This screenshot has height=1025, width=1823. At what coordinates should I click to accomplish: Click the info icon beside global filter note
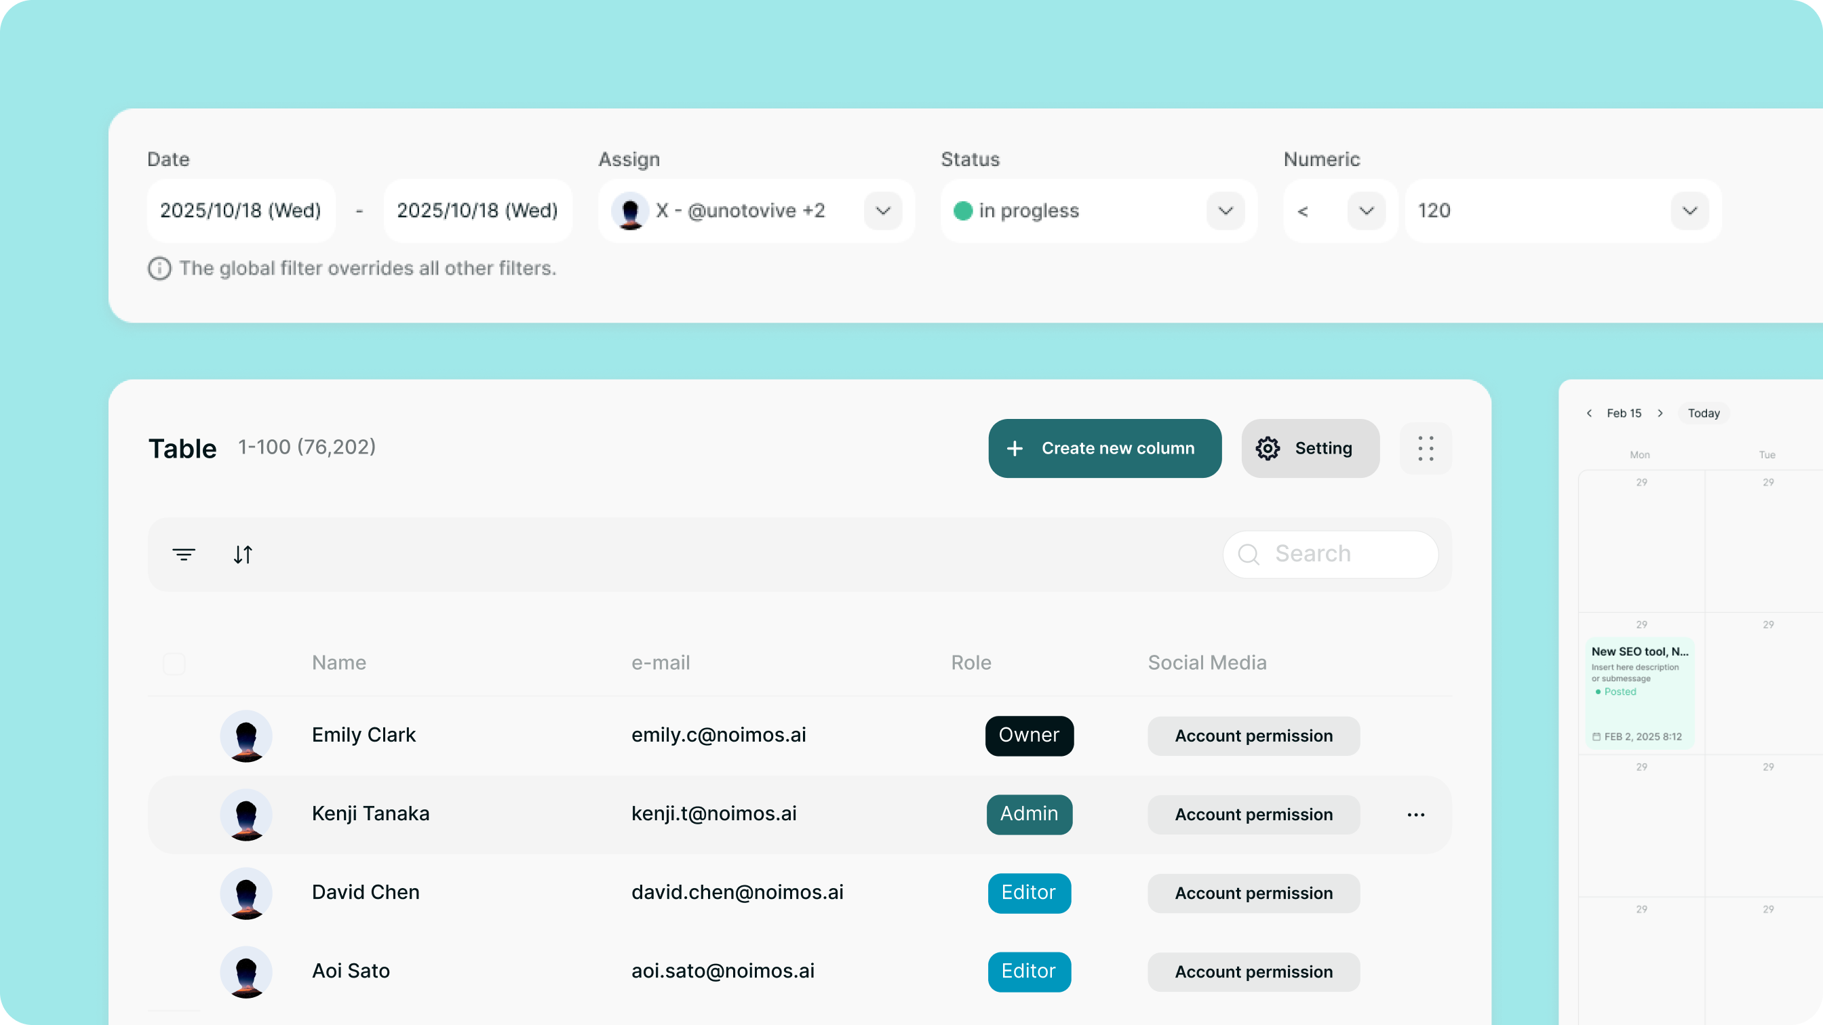click(x=159, y=269)
